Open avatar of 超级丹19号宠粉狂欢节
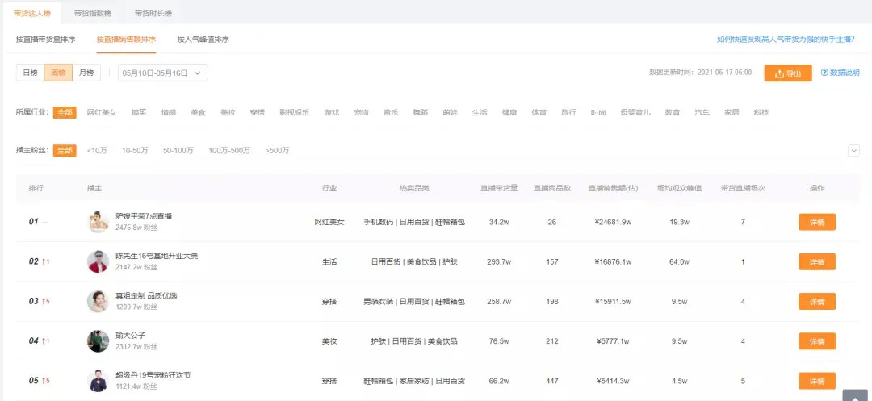Screen dimensions: 872x401 (99, 381)
